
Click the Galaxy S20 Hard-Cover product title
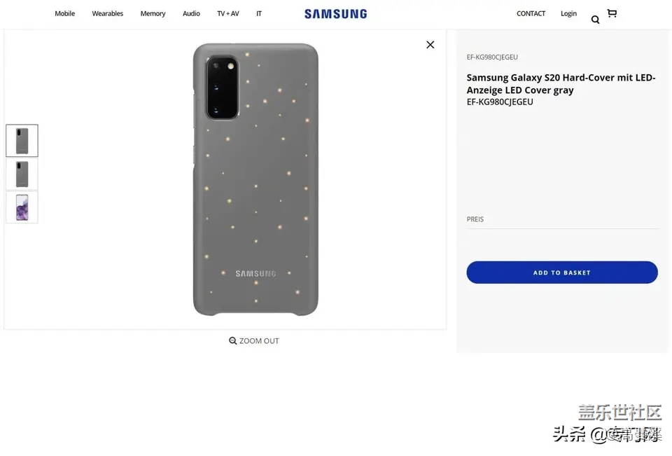tap(561, 84)
